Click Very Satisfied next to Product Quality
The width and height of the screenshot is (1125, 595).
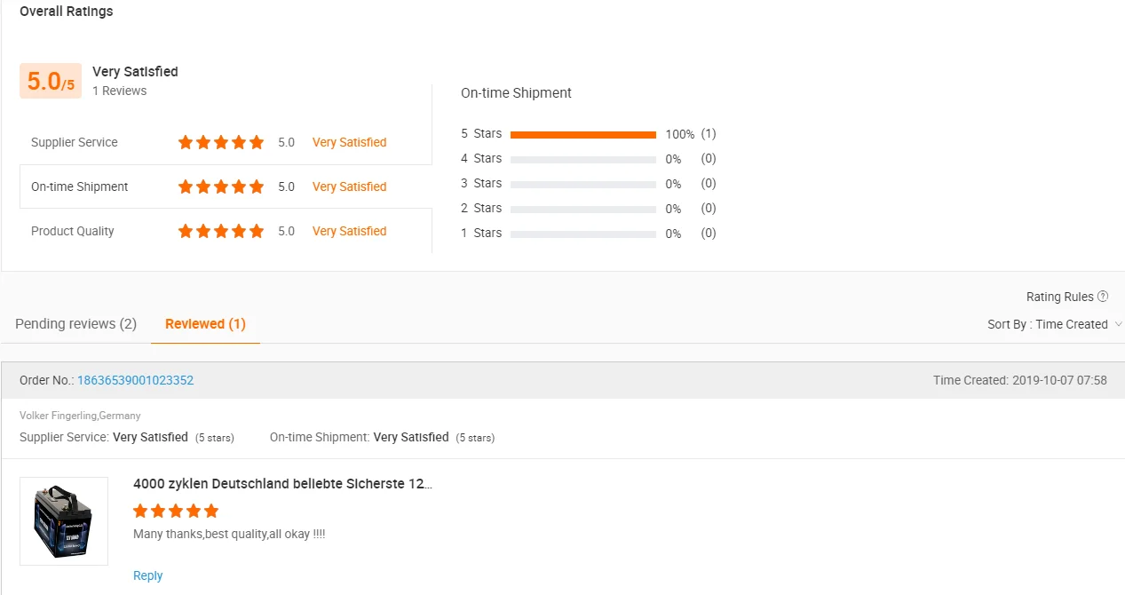[349, 231]
